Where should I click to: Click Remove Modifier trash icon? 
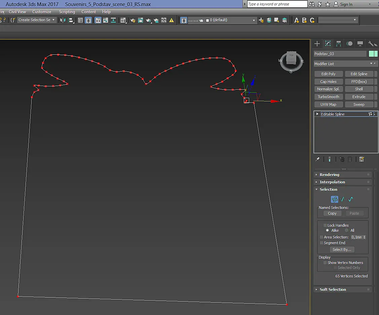point(350,159)
